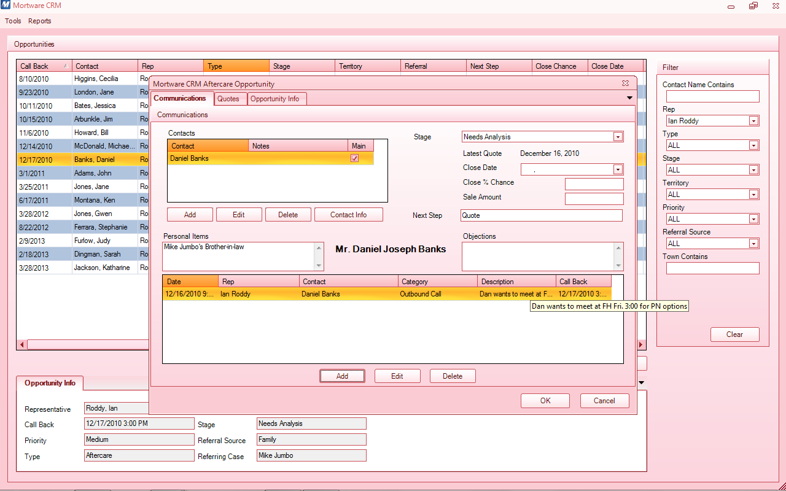
Task: Close the Aftercare Opportunity dialog
Action: coord(625,83)
